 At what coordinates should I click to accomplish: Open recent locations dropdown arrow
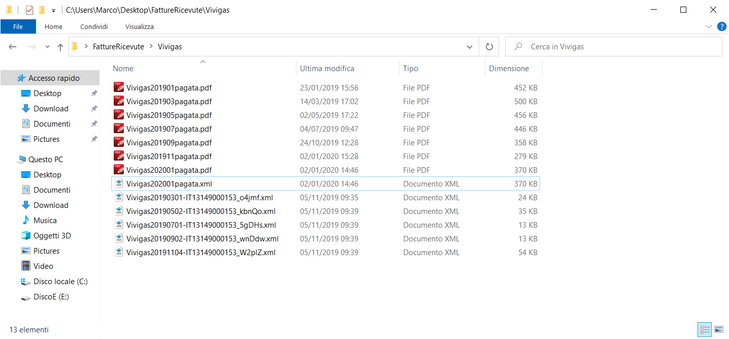coord(47,47)
